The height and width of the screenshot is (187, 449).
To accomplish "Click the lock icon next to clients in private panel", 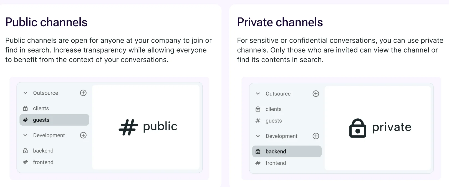I will (x=258, y=109).
